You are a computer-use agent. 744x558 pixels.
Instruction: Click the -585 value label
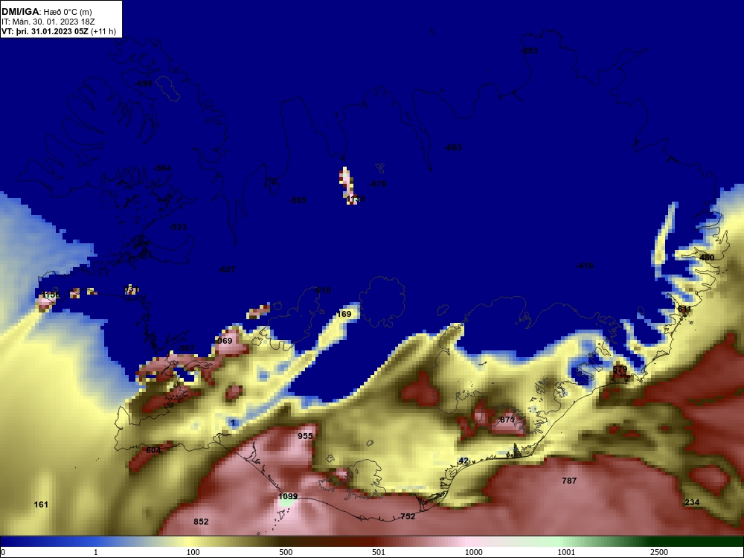pos(298,200)
